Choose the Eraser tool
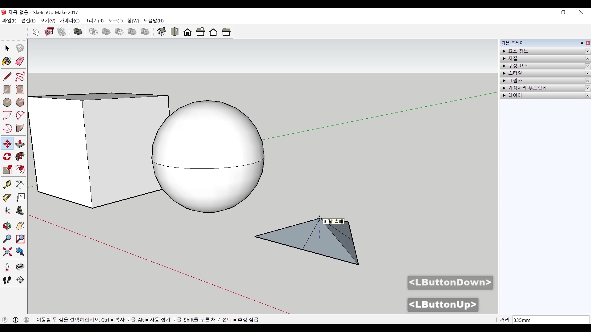The width and height of the screenshot is (591, 332). [20, 61]
